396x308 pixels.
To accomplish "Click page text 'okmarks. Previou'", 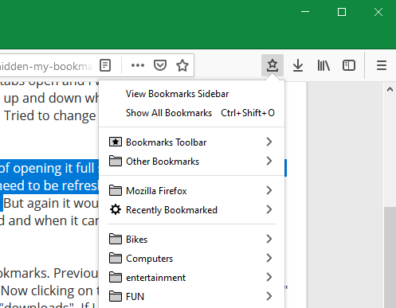I will pos(49,273).
